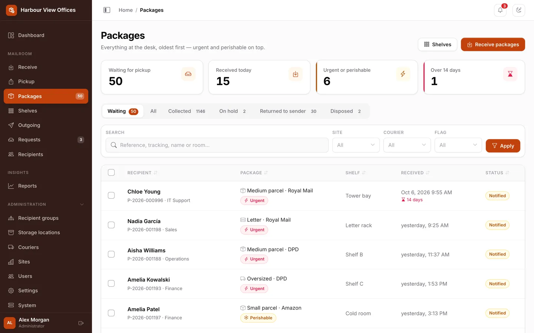Viewport: 534px width, 333px height.
Task: Sort by Package column icon
Action: coord(266,173)
